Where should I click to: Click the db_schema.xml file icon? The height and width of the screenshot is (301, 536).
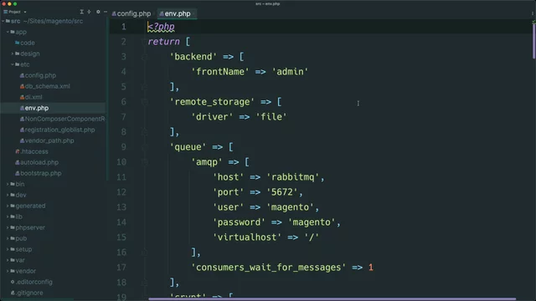coord(23,86)
